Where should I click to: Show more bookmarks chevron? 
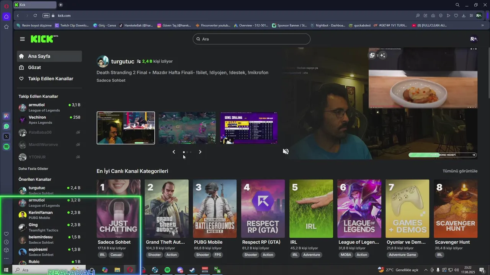click(x=482, y=26)
